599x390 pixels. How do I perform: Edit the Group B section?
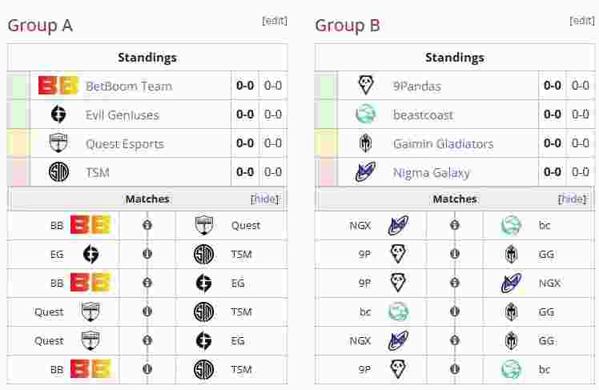point(581,21)
